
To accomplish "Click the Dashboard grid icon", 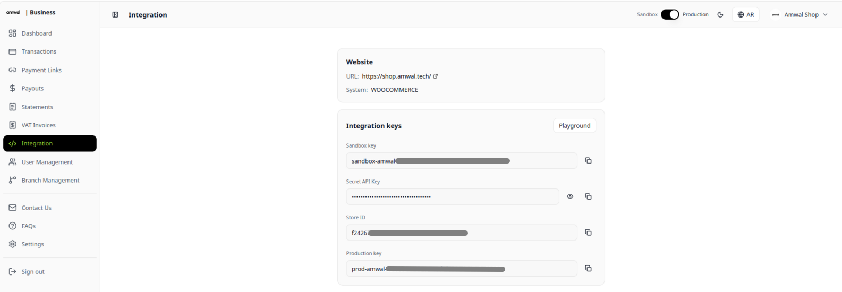I will click(x=13, y=33).
